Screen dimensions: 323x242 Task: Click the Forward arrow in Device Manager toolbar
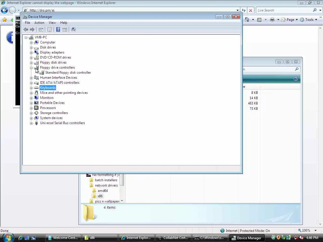[32, 30]
